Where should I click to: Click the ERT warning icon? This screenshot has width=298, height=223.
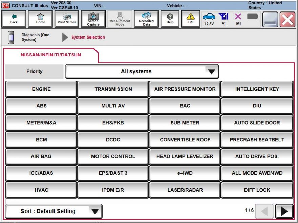click(x=190, y=19)
